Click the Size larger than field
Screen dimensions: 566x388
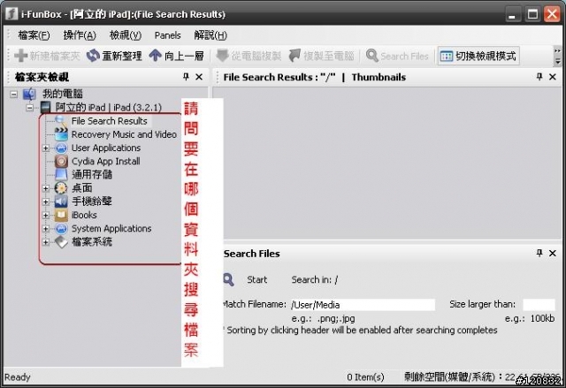(539, 305)
